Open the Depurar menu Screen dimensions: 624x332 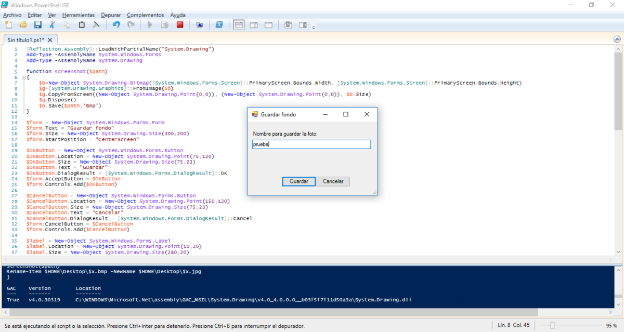110,15
